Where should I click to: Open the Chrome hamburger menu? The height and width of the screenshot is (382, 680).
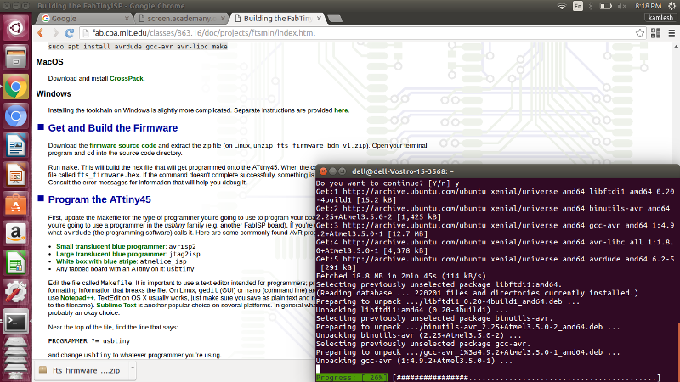pos(671,33)
